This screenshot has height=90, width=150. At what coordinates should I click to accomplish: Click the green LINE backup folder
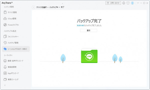[89, 56]
